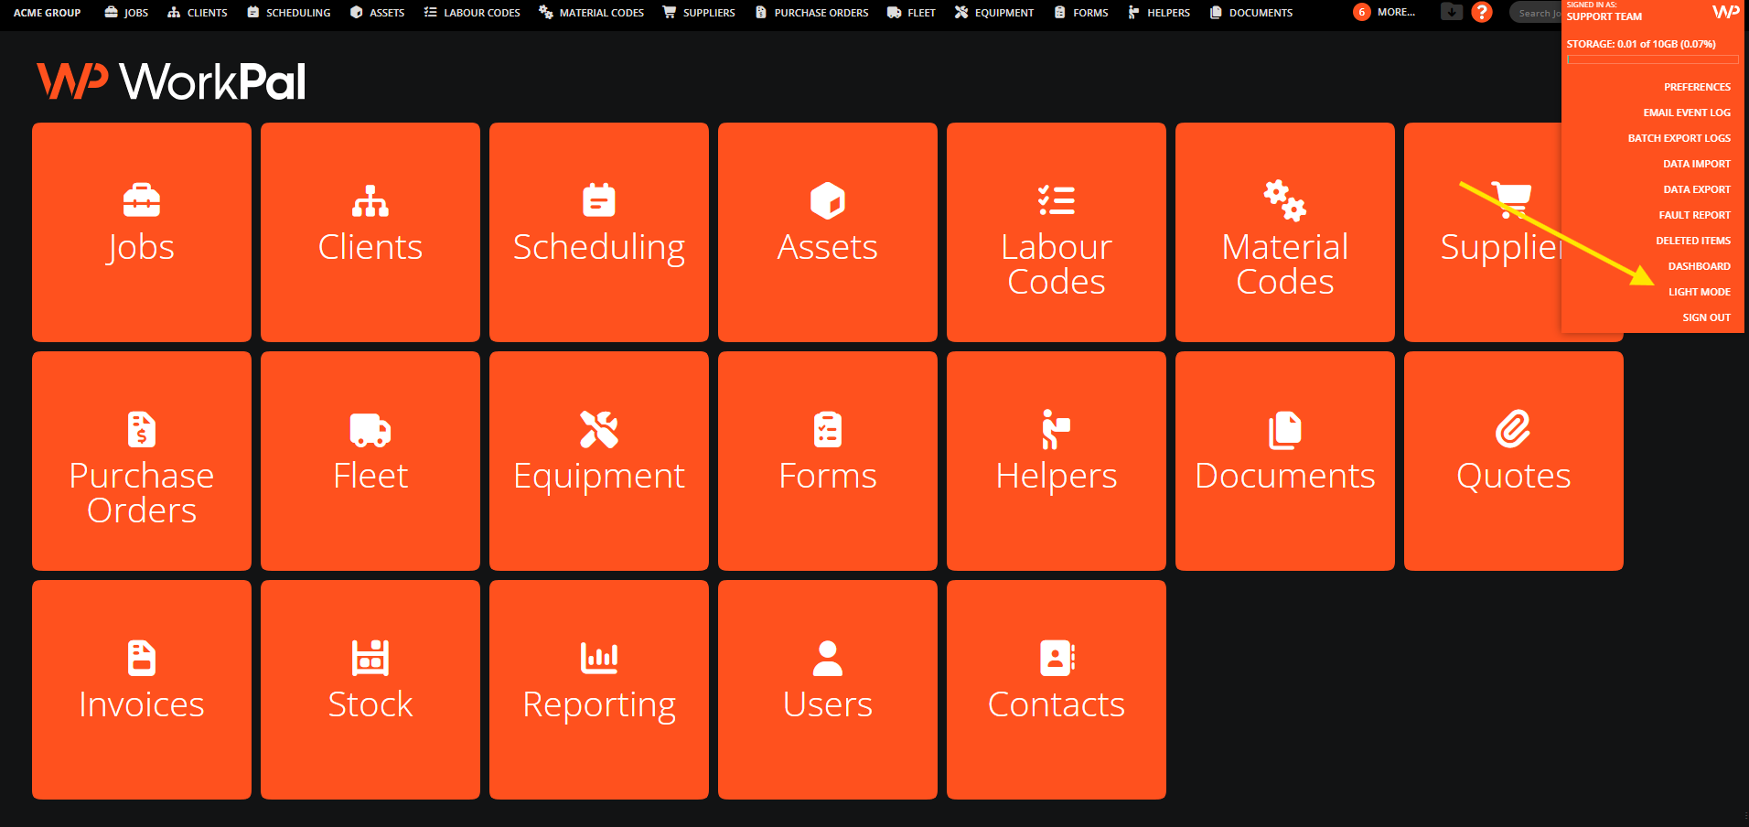The width and height of the screenshot is (1749, 827).
Task: Sign out of the account
Action: click(x=1706, y=317)
